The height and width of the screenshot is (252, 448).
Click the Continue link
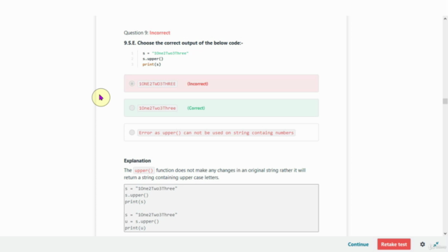click(358, 244)
